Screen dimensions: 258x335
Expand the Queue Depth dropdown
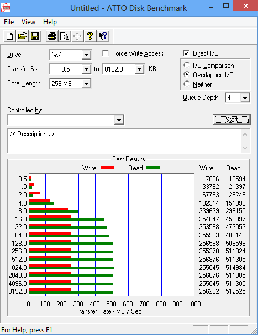point(245,98)
